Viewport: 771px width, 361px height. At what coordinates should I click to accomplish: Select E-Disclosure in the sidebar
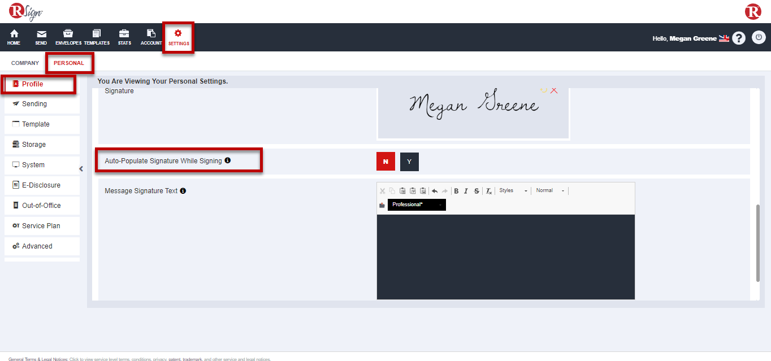point(42,185)
